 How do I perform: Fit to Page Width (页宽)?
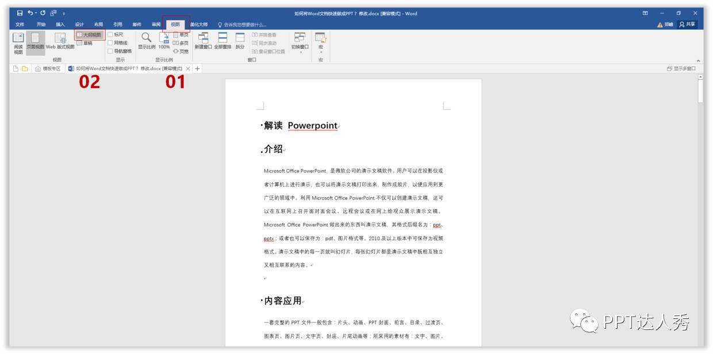point(181,51)
